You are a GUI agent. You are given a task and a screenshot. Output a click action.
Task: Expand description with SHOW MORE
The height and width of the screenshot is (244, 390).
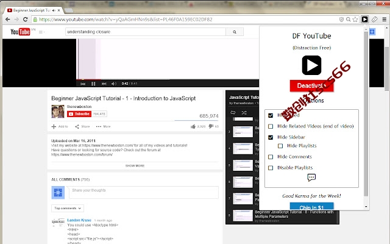click(135, 166)
